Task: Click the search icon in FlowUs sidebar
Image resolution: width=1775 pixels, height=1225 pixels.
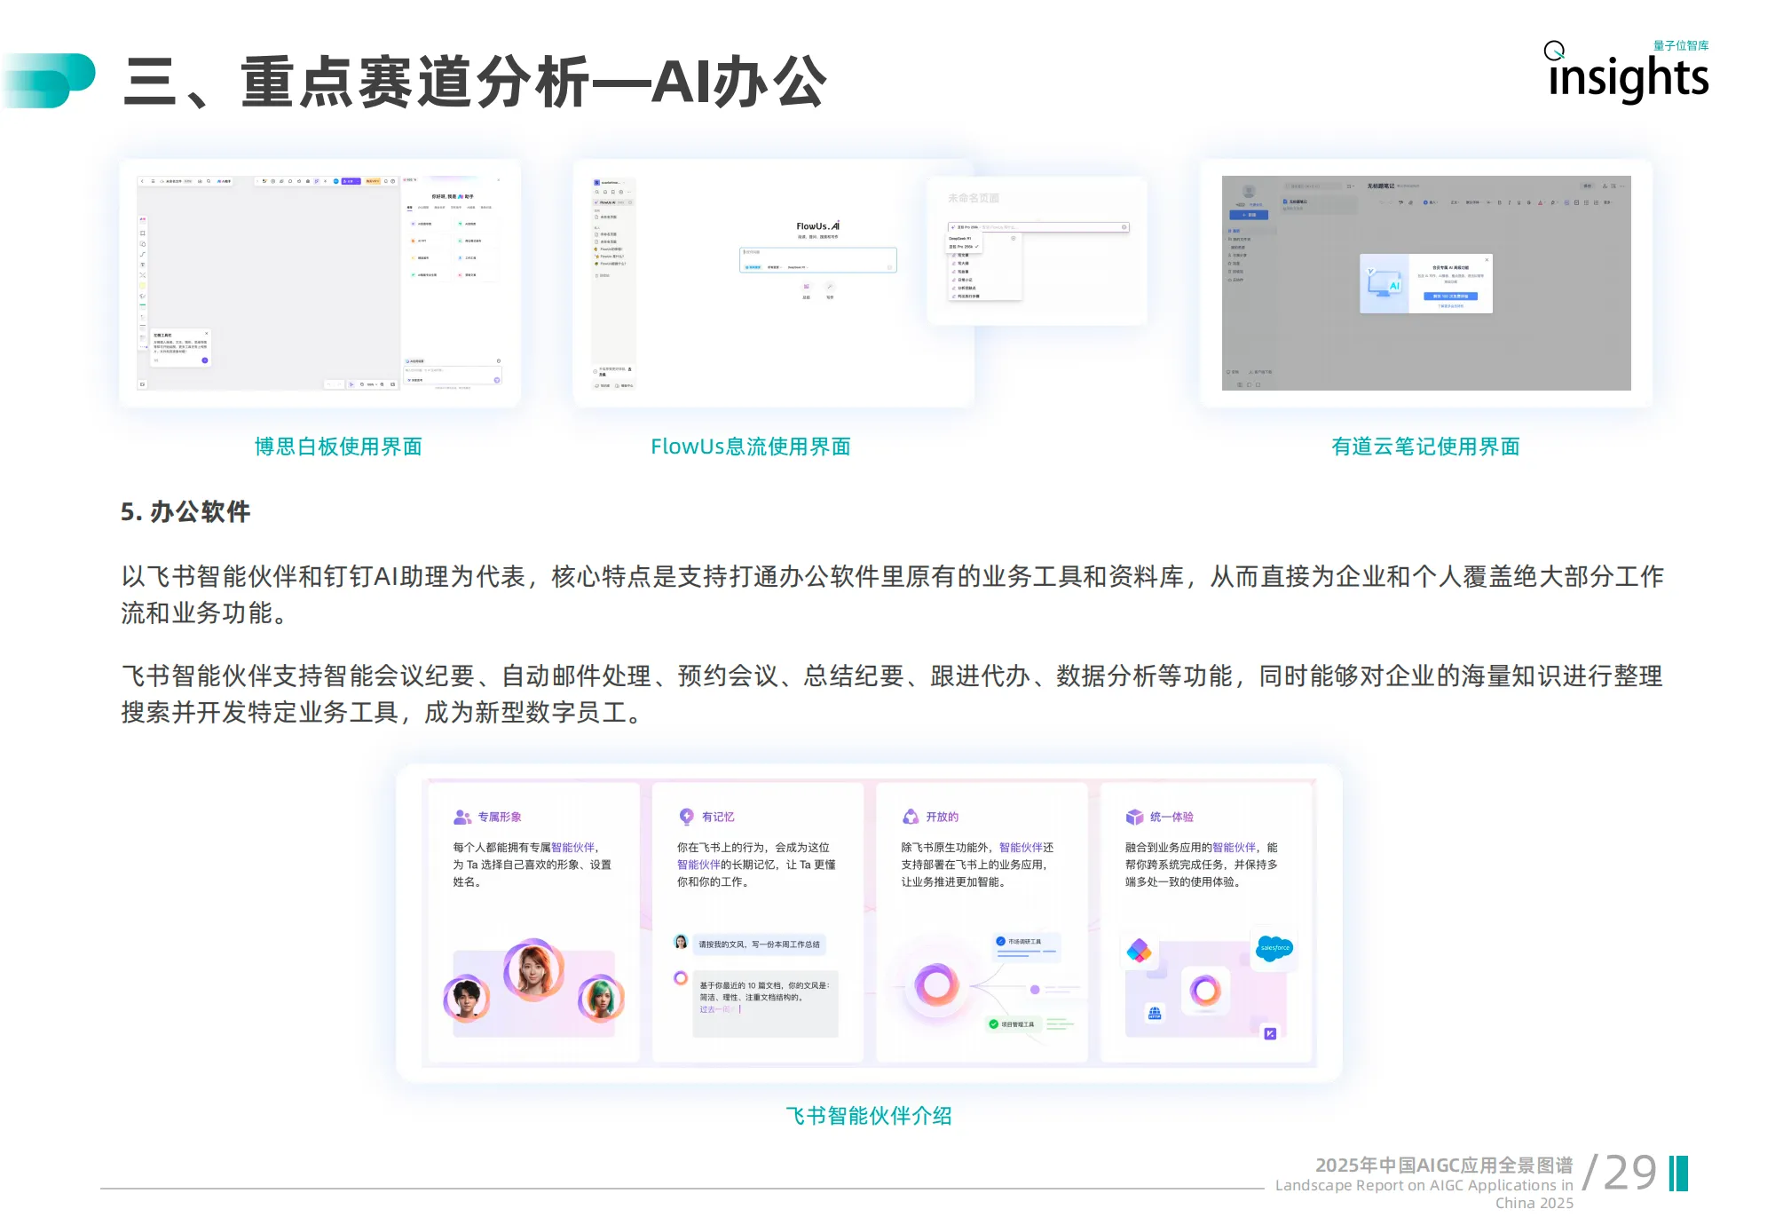Action: click(x=597, y=192)
